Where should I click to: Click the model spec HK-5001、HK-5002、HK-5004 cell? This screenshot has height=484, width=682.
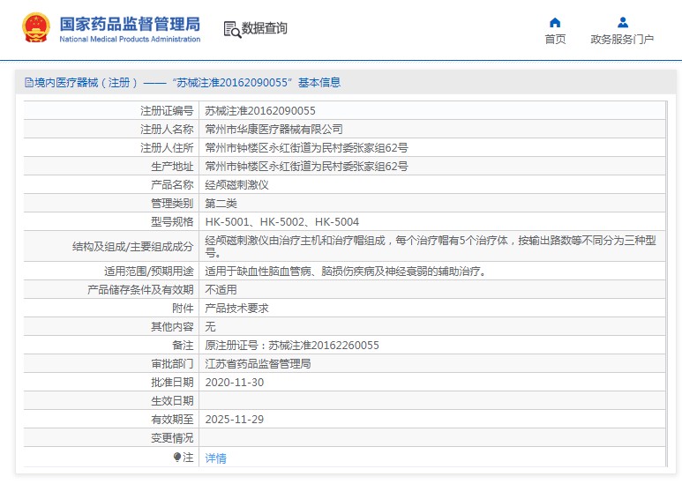(282, 221)
